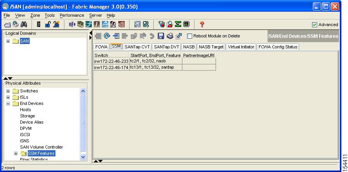Collapse the End Devices folder
Viewport: 348px width, 172px height.
(8, 103)
